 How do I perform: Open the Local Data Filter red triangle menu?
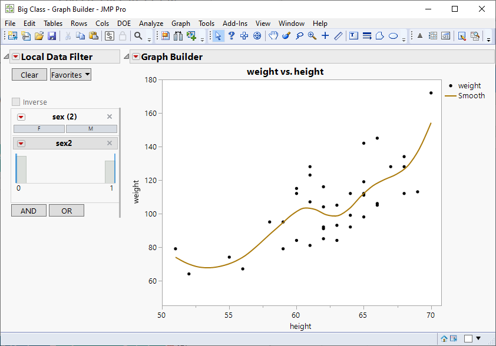pos(15,57)
